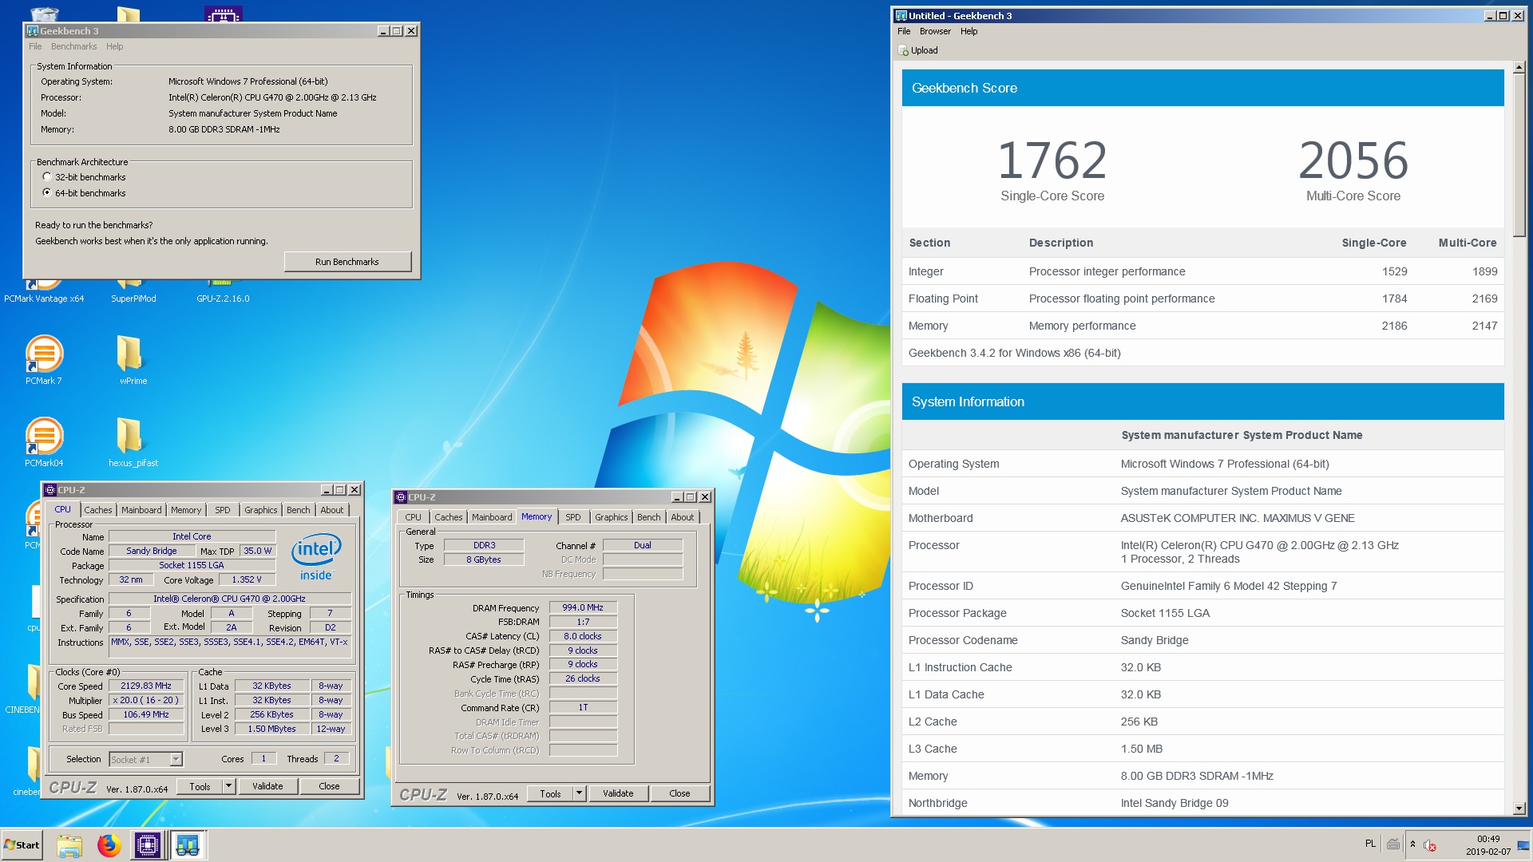Click Validate in CPU-Z Memory window

point(618,793)
